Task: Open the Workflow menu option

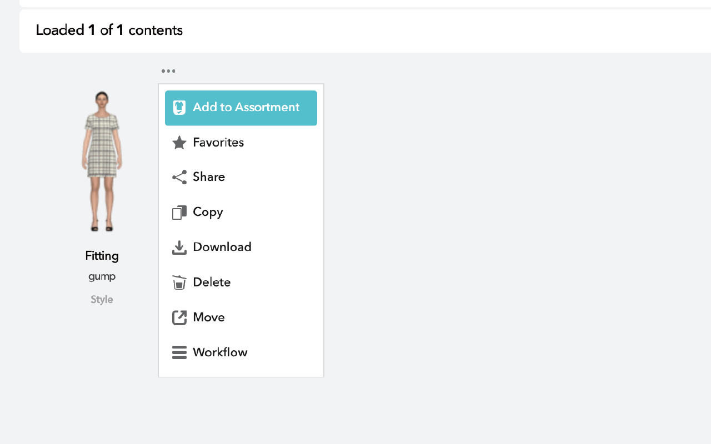Action: (x=241, y=352)
